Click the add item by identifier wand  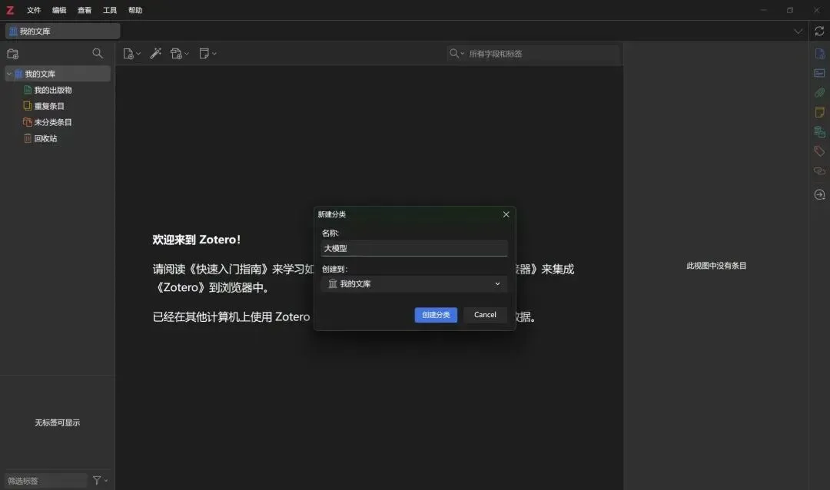[155, 54]
